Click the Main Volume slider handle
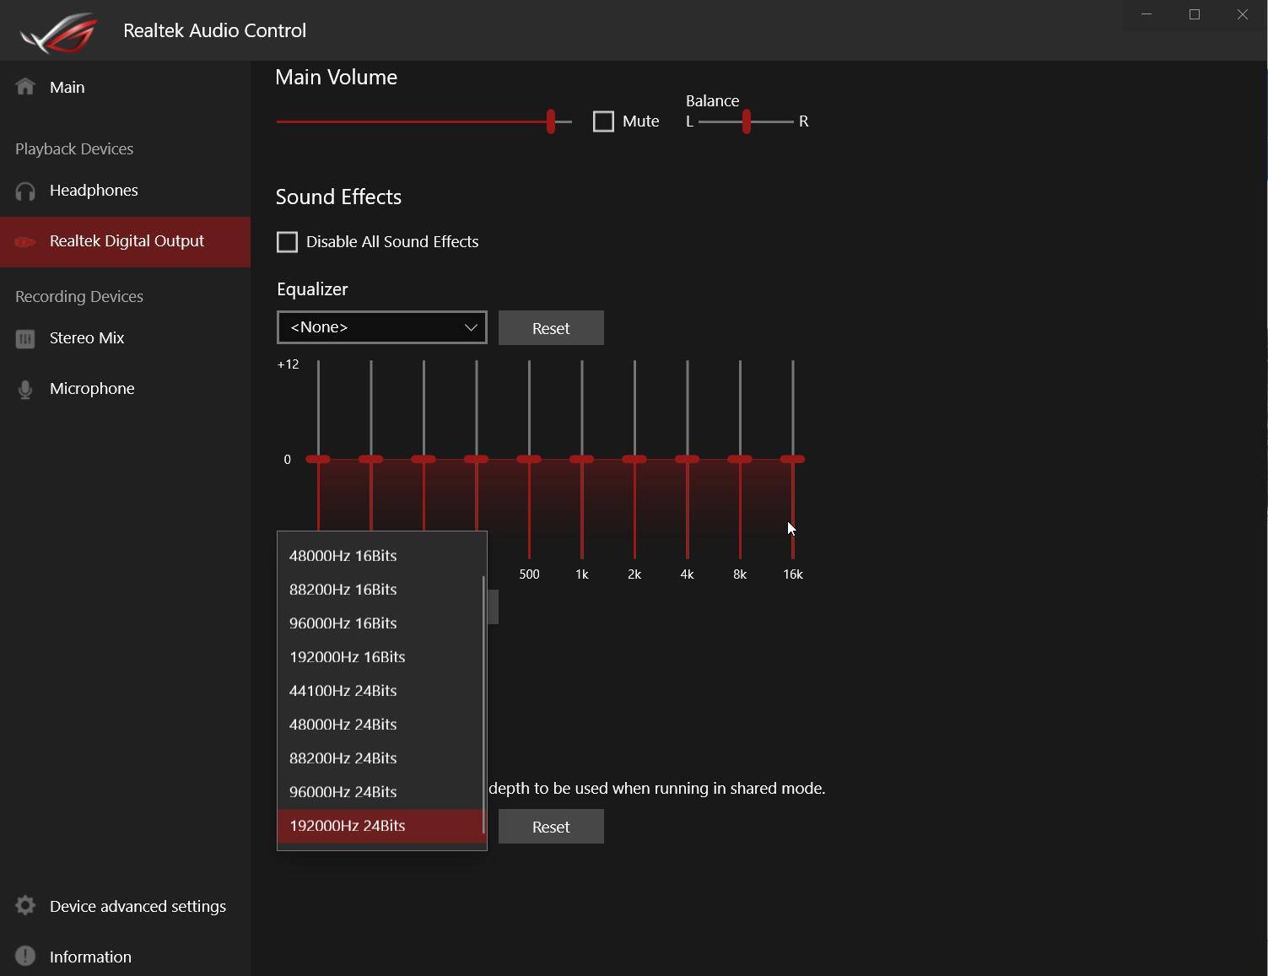Screen dimensions: 1268x976 tap(551, 121)
